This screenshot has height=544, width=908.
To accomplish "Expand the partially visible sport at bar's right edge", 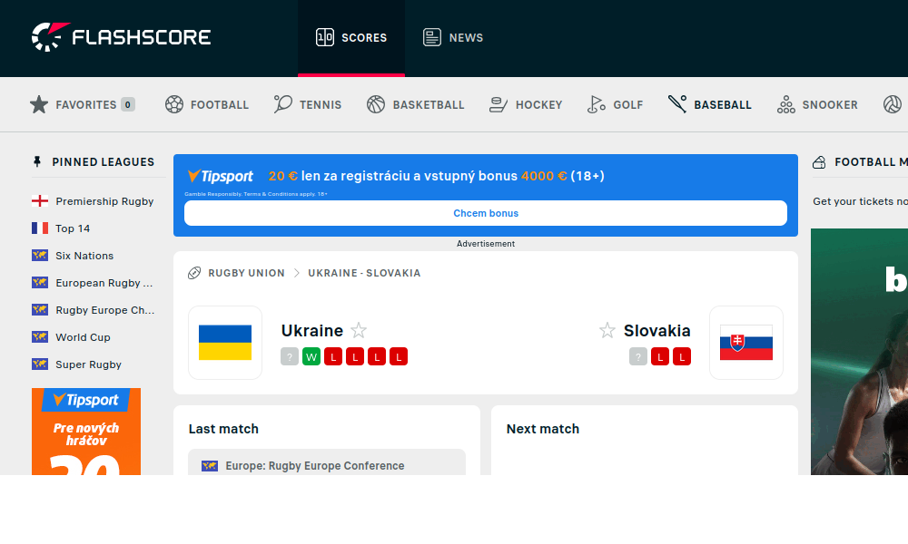I will (893, 104).
